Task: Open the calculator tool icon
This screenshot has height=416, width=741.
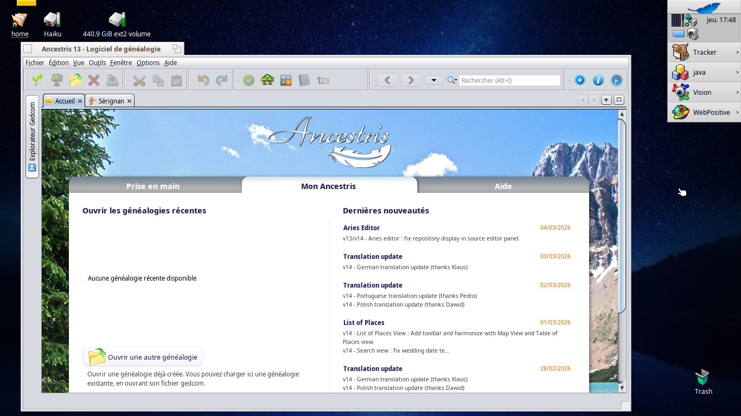Action: [286, 80]
